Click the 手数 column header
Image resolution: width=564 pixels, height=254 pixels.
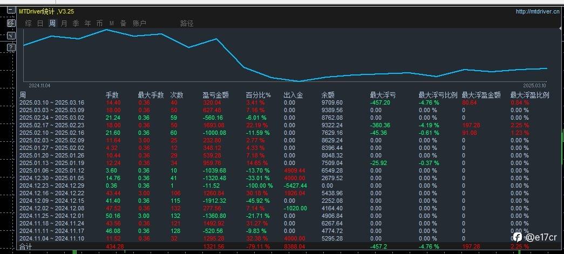tap(112, 95)
